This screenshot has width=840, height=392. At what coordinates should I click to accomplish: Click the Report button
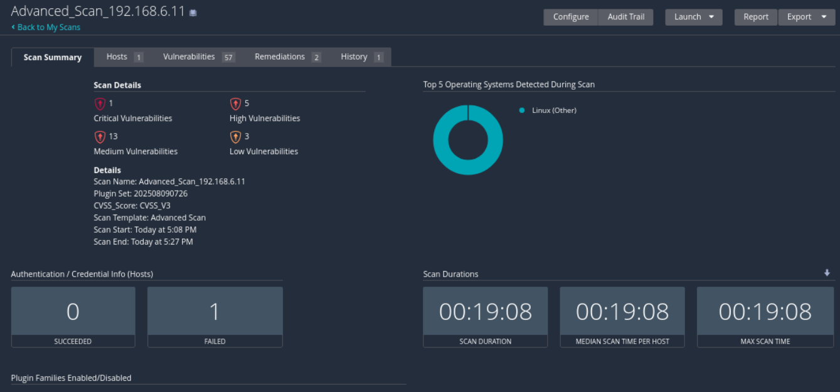coord(756,17)
